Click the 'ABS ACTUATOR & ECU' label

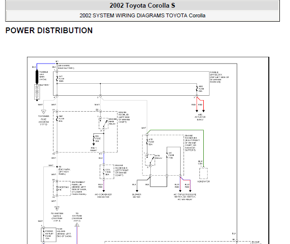(200, 117)
